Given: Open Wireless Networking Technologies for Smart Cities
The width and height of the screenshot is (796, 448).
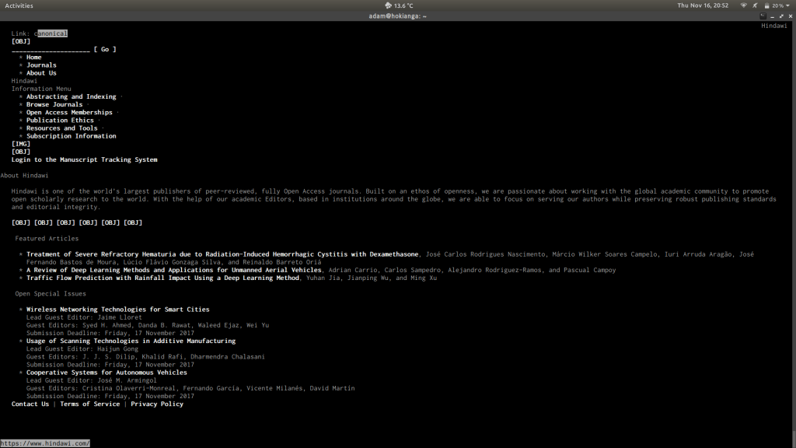Looking at the screenshot, I should click(x=118, y=310).
